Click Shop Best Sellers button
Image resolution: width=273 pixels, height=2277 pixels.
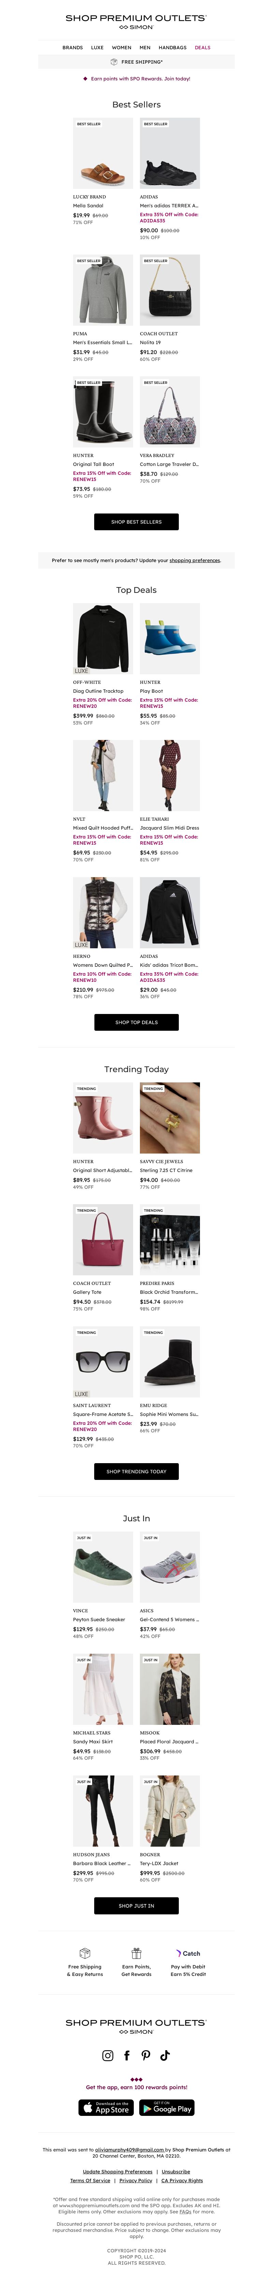pyautogui.click(x=136, y=521)
